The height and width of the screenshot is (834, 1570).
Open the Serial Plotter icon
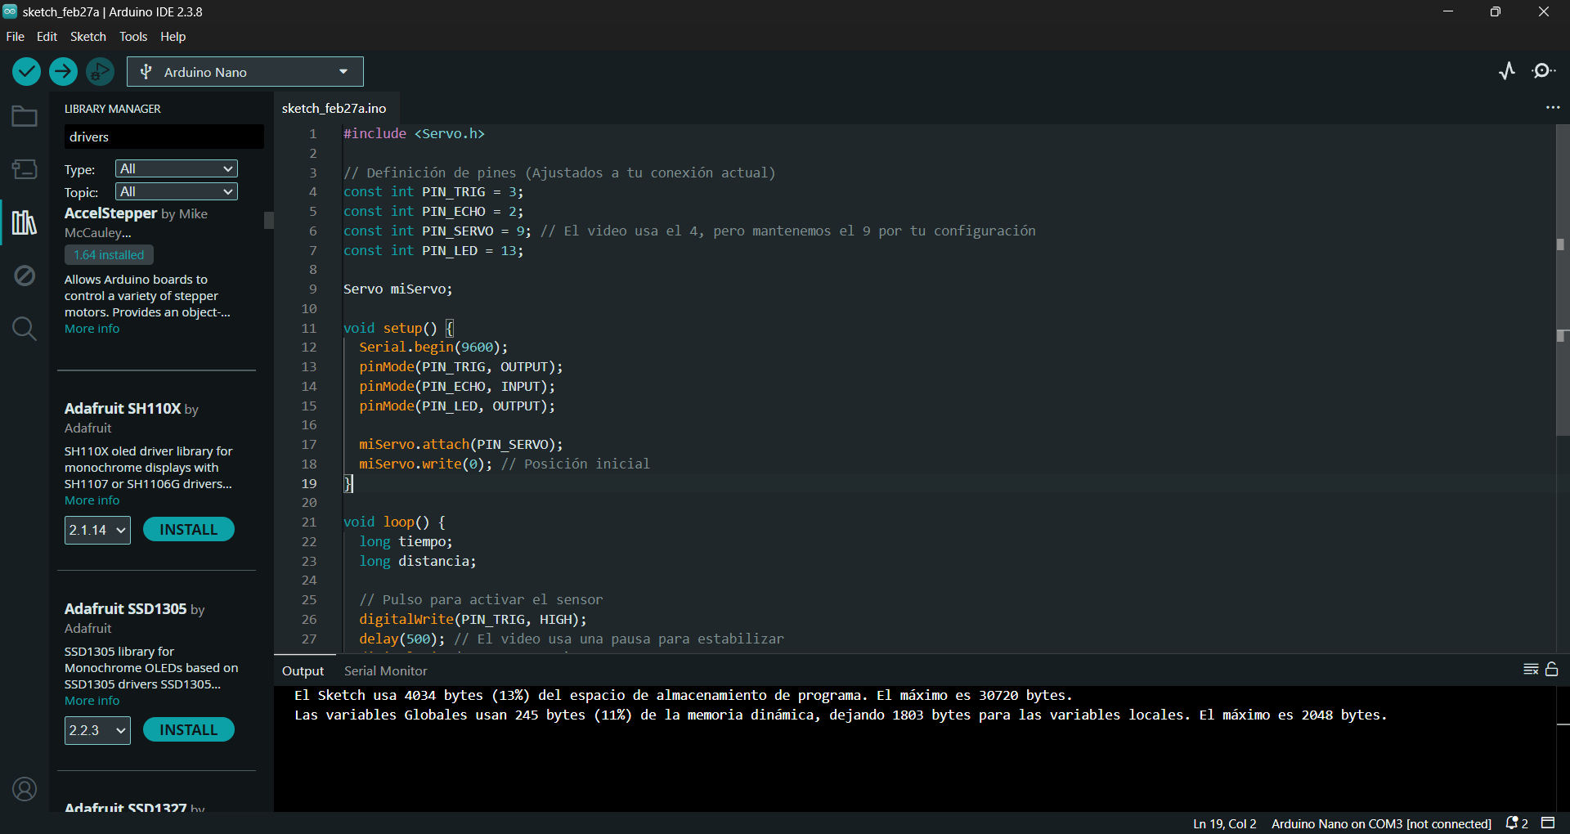1507,71
